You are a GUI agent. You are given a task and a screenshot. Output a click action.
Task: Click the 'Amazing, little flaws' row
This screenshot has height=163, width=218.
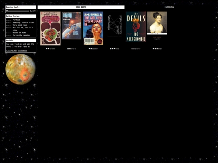pyautogui.click(x=20, y=23)
